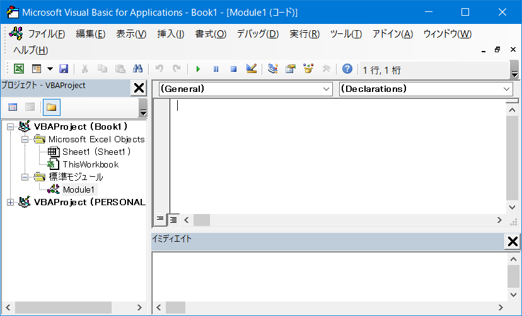522x316 pixels.
Task: Open the ファイル(F) menu
Action: tap(46, 34)
